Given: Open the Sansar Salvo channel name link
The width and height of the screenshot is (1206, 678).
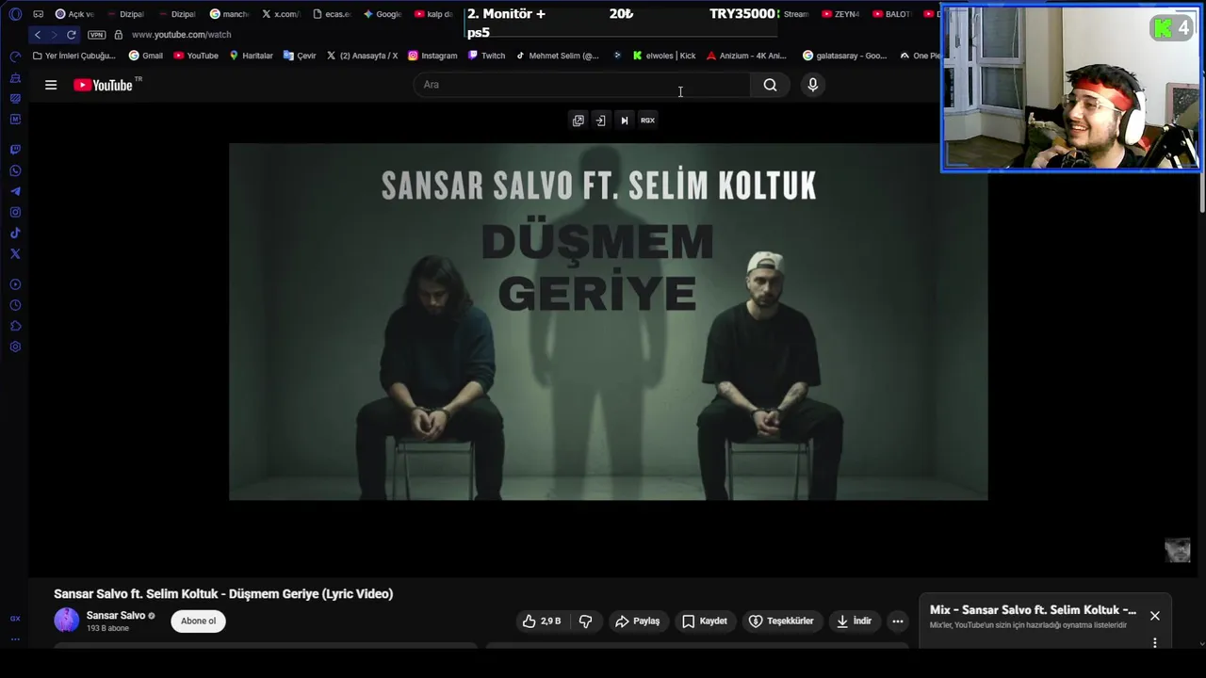Looking at the screenshot, I should (115, 615).
